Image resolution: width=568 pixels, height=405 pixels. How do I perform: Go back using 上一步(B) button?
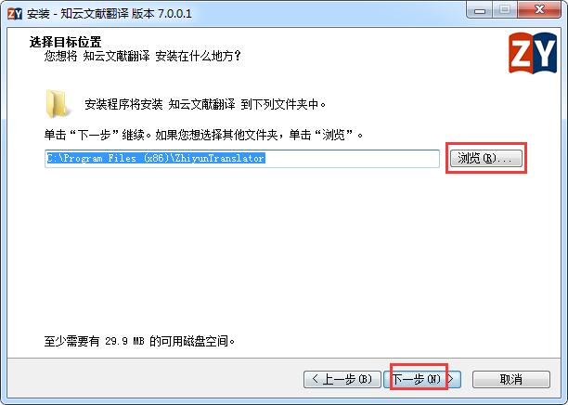pos(342,379)
